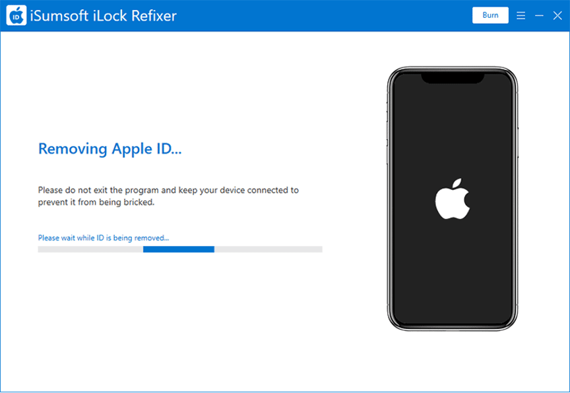Close the iLock Refixer window

pyautogui.click(x=557, y=15)
